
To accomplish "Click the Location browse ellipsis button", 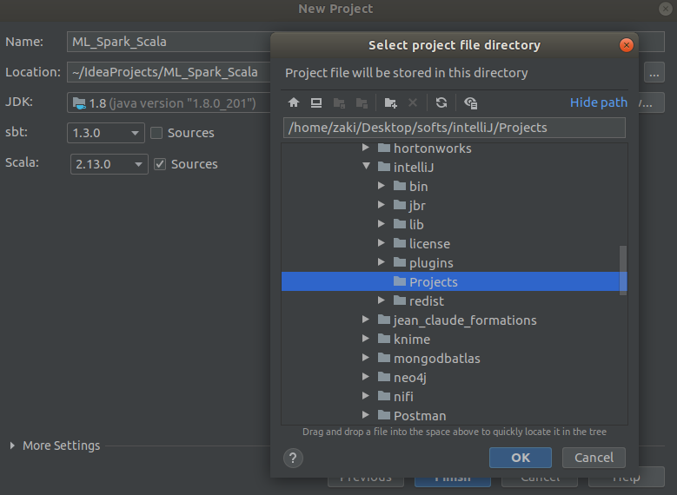I will click(x=654, y=72).
